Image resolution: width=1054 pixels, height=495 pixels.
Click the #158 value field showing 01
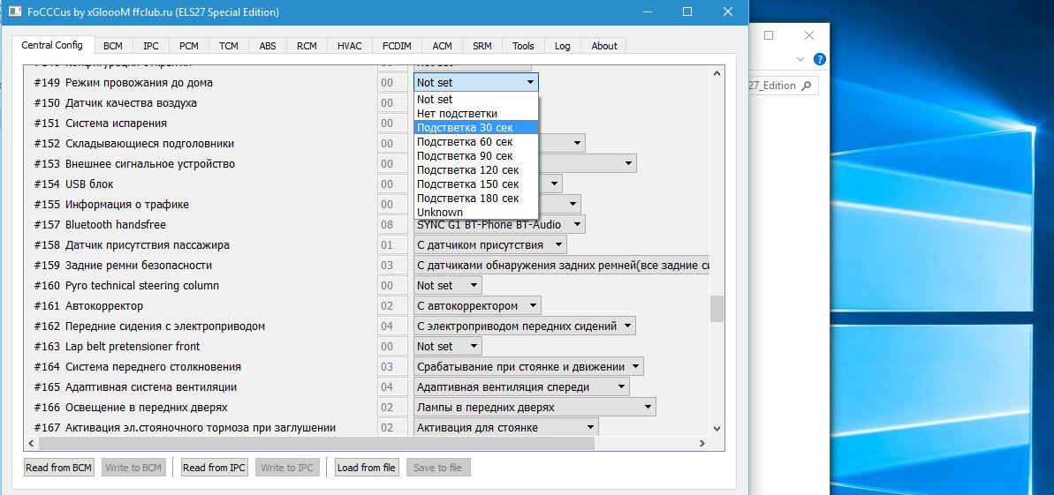tap(387, 245)
